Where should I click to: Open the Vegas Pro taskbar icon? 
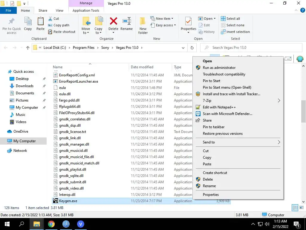tap(80, 224)
